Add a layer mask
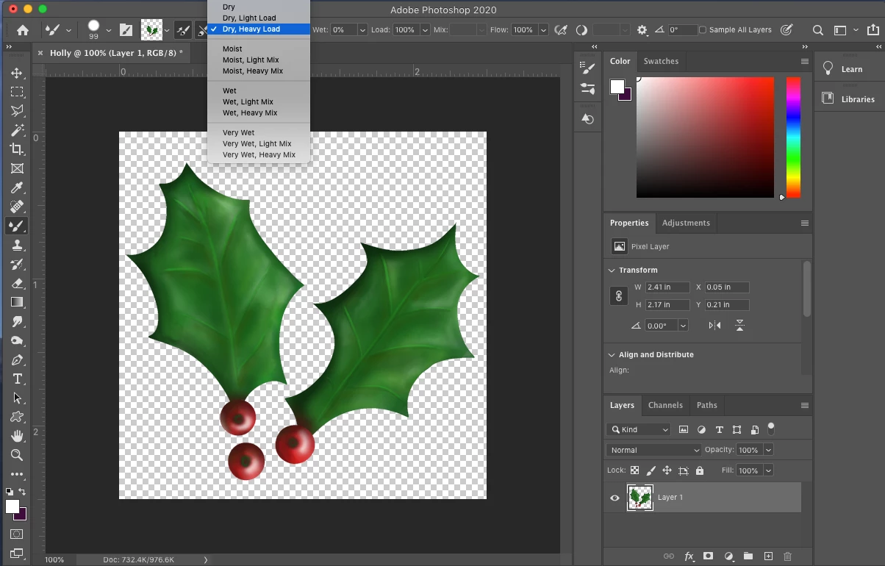Image resolution: width=885 pixels, height=566 pixels. [709, 556]
